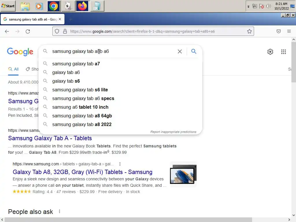
Task: Go to Google homepage via logo
Action: 20,52
